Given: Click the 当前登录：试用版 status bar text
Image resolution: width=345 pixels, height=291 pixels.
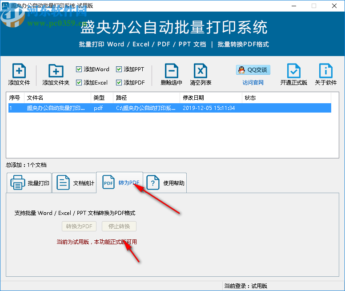Looking at the screenshot, I should pos(245,286).
